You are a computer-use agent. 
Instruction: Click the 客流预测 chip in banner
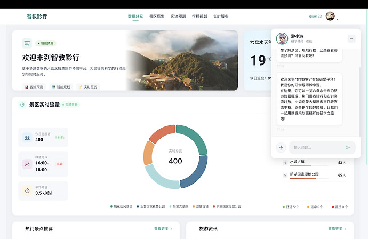34,87
